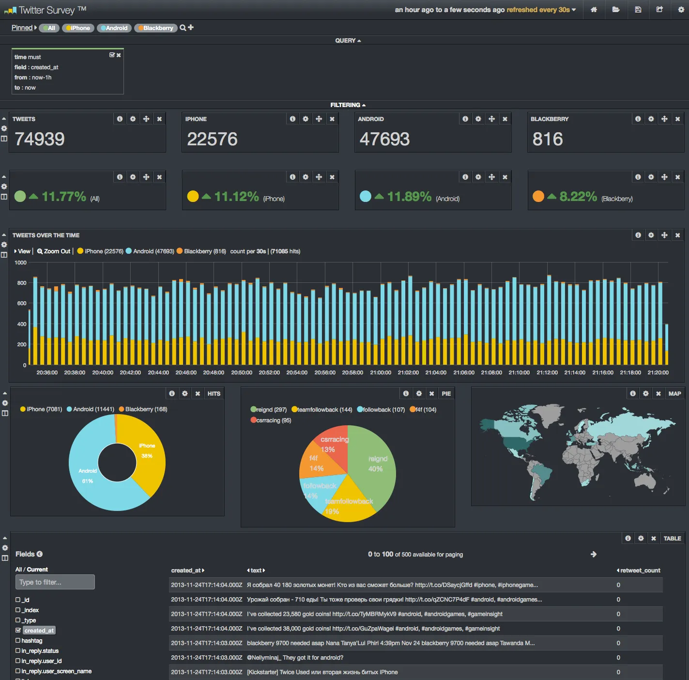Check the _index field checkbox

tap(18, 610)
